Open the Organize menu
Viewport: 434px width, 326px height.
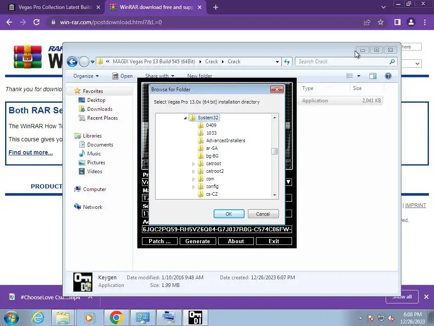pyautogui.click(x=86, y=76)
